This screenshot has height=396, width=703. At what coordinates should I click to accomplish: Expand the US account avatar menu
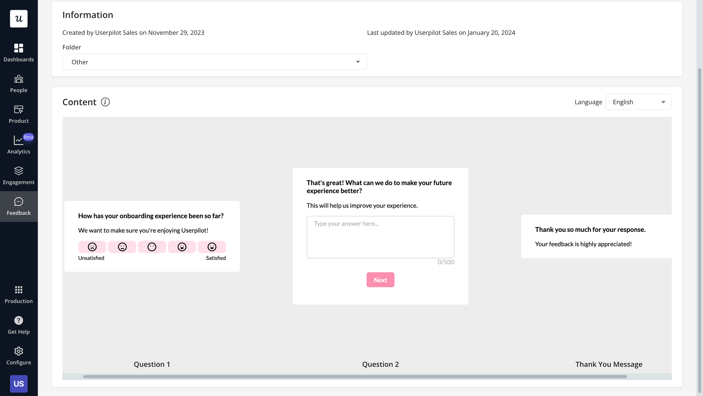coord(19,384)
